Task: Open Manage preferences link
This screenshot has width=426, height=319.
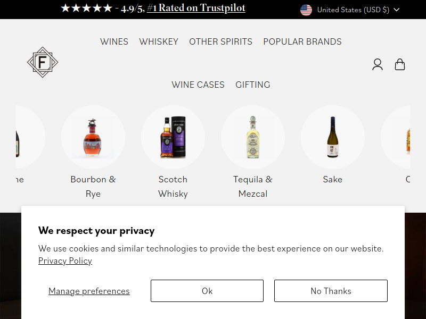Action: (x=89, y=291)
